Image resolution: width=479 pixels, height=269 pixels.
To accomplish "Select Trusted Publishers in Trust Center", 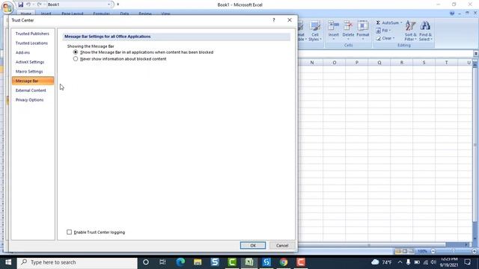I will (x=32, y=34).
